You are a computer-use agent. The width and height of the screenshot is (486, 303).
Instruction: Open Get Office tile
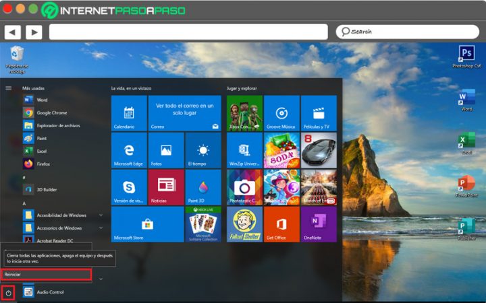coord(281,224)
